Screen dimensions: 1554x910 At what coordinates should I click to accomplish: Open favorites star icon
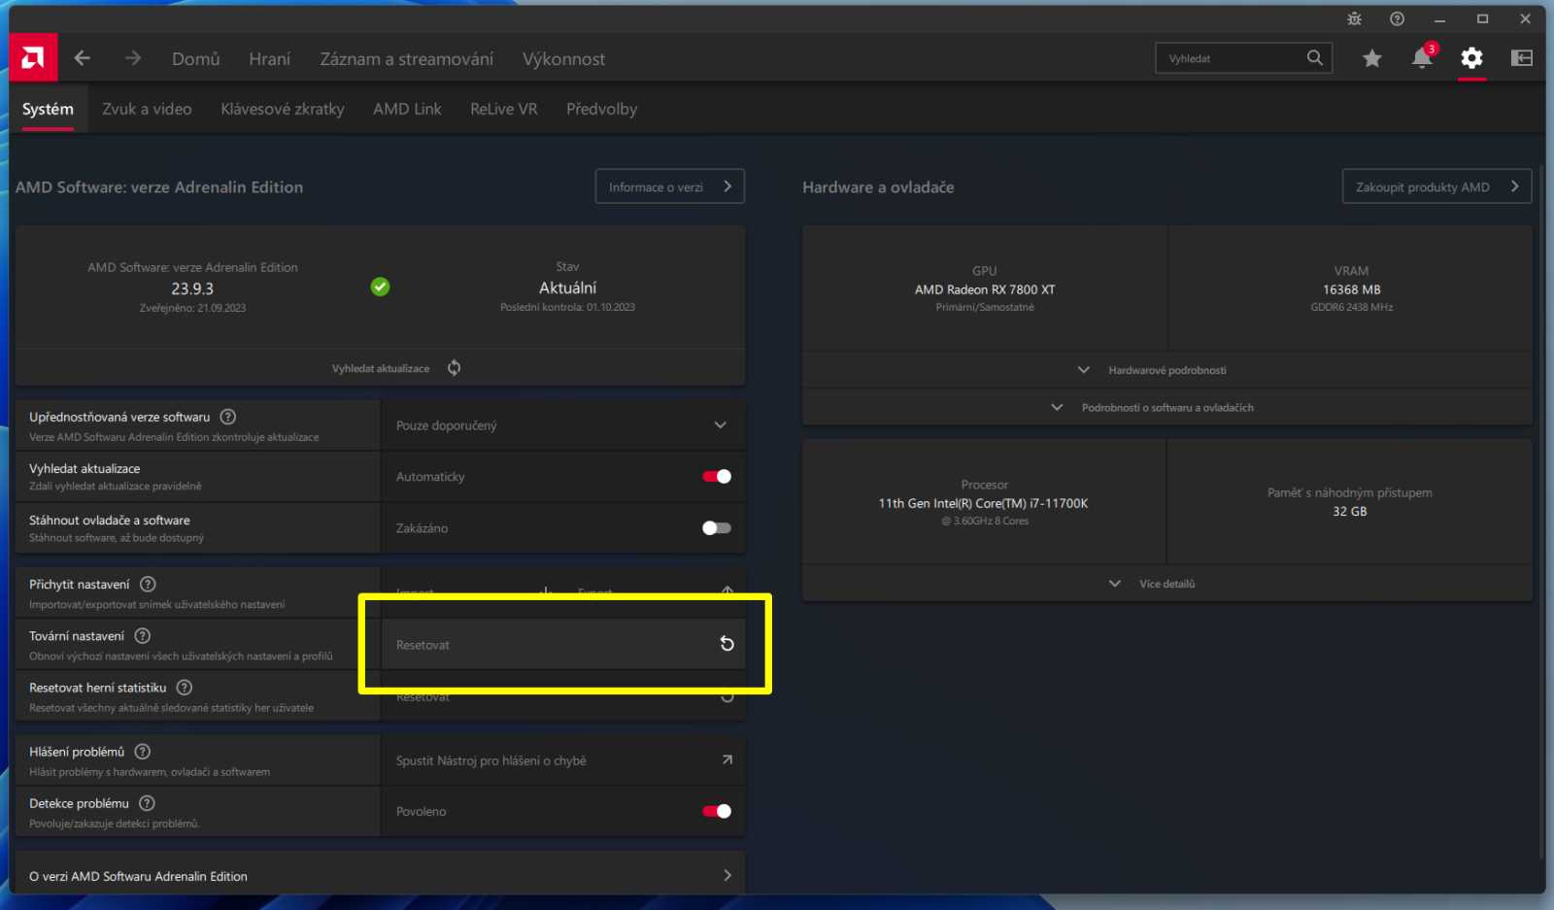pyautogui.click(x=1371, y=58)
